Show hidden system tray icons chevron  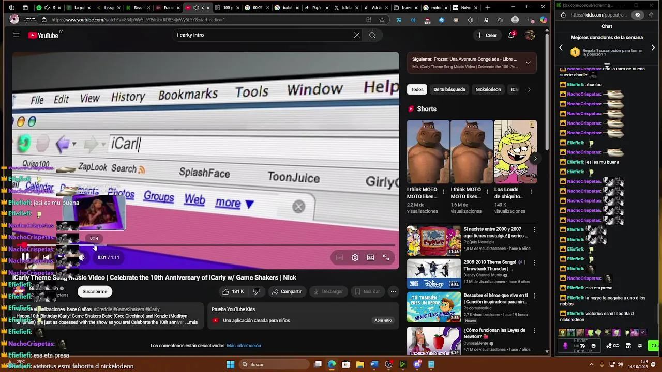591,364
